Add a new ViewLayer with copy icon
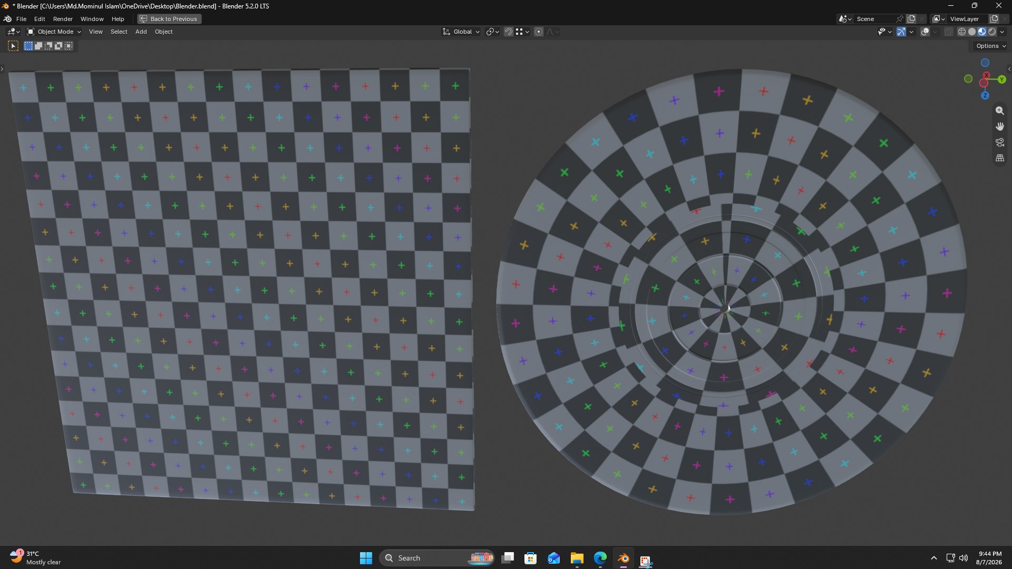Screen dimensions: 1012x569 (994, 19)
